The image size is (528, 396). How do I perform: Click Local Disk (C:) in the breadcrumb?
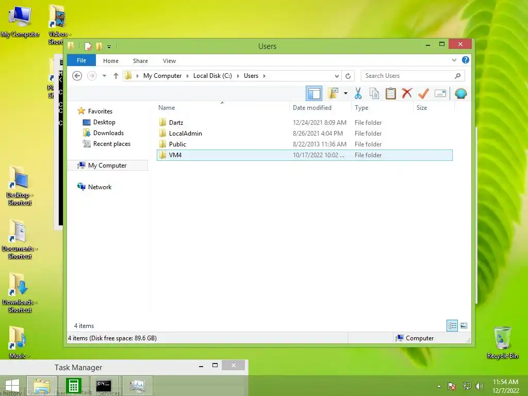212,76
